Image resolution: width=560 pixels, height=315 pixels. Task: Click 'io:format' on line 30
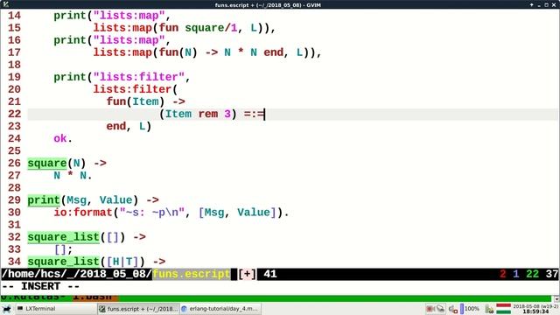[x=83, y=213]
